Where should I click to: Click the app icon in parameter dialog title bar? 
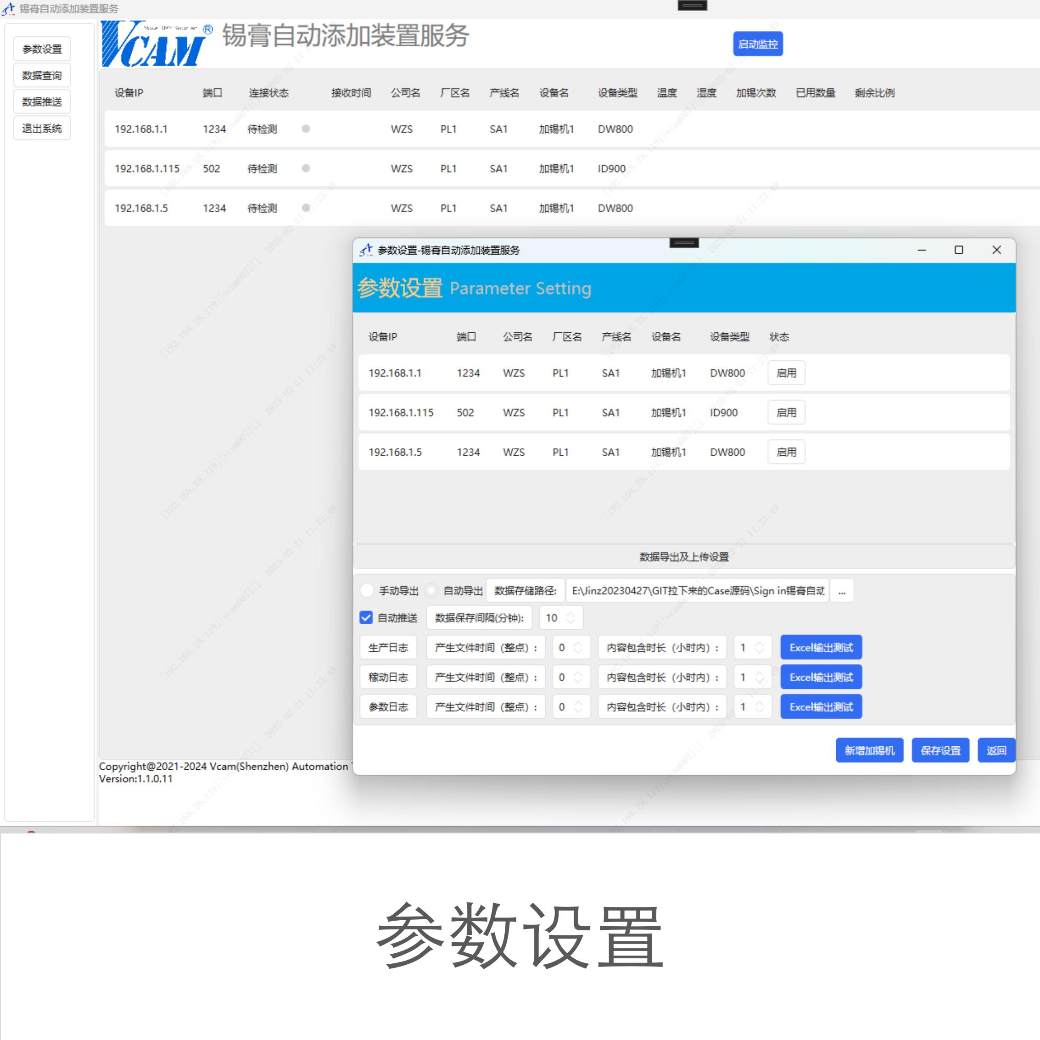click(366, 250)
